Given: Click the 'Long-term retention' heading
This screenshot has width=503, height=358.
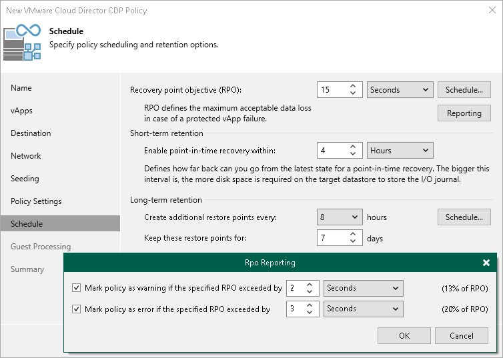Looking at the screenshot, I should pyautogui.click(x=166, y=200).
